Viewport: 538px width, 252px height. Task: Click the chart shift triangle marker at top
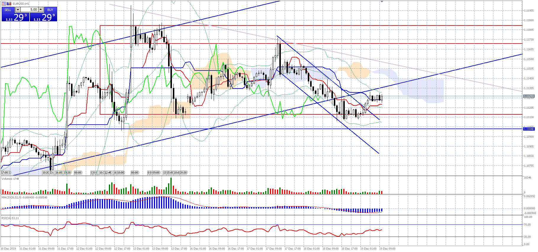click(x=382, y=1)
